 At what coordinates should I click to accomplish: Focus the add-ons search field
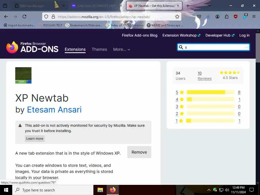pos(214,47)
